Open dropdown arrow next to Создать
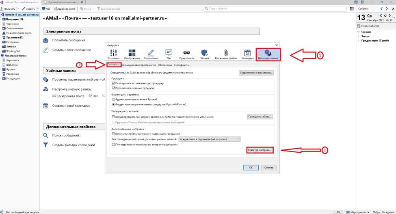 [x=38, y=9]
